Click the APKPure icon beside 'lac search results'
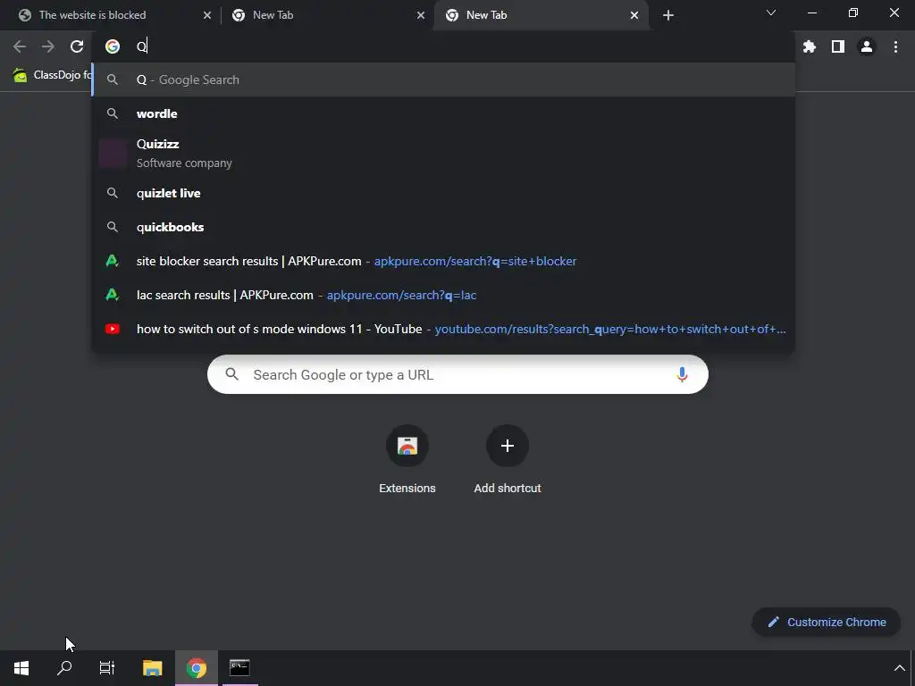This screenshot has height=686, width=915. pyautogui.click(x=112, y=295)
